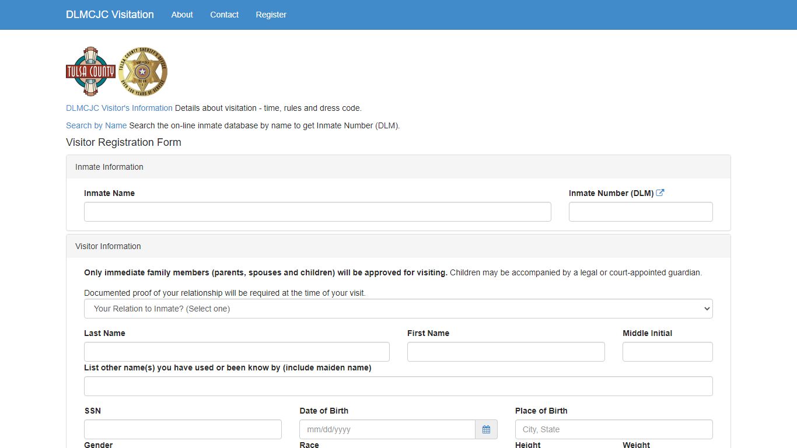Click the other names used input field
797x448 pixels.
click(398, 386)
